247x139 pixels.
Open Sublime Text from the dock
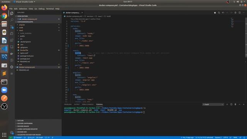(4, 73)
